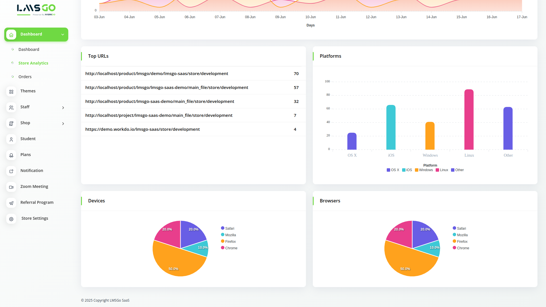Click the Shop receipt icon
546x307 pixels.
pos(11,123)
